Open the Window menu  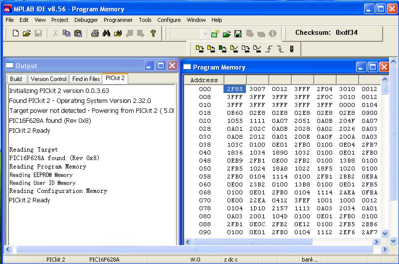click(x=196, y=20)
